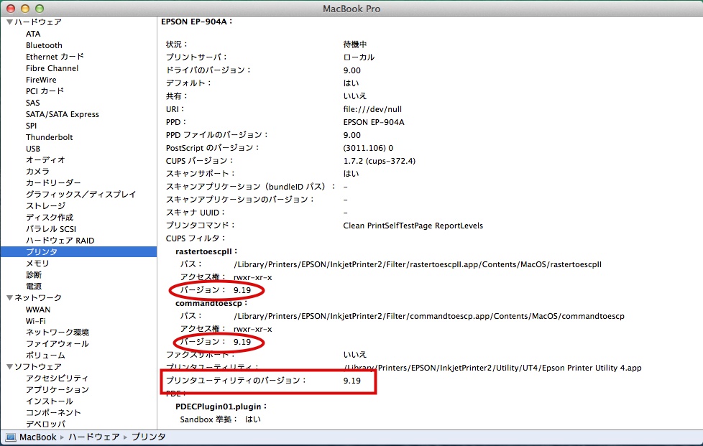The width and height of the screenshot is (703, 446).
Task: Select ボリューム in sidebar
Action: click(x=45, y=356)
